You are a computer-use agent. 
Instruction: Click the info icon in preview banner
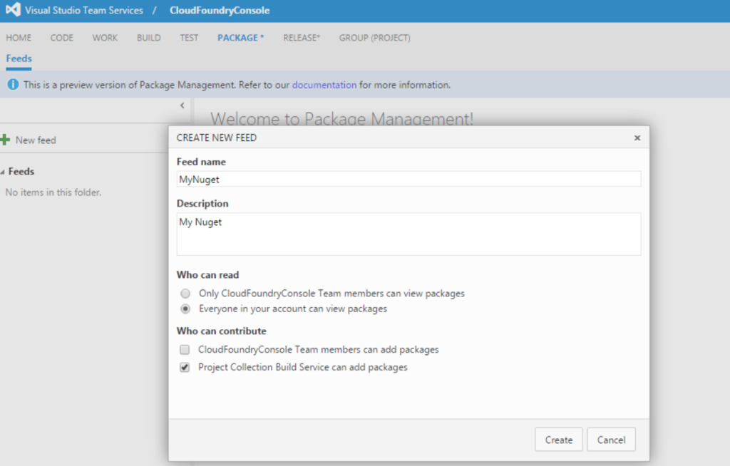pos(13,85)
